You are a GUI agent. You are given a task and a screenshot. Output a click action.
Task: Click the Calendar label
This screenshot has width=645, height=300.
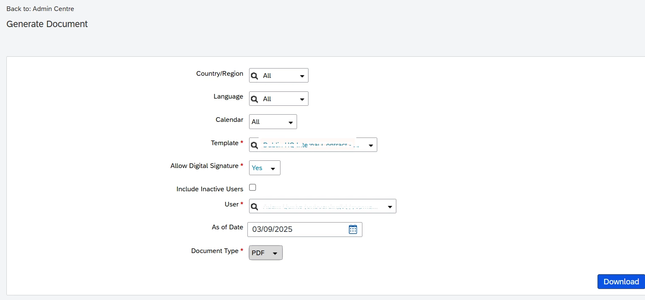229,120
